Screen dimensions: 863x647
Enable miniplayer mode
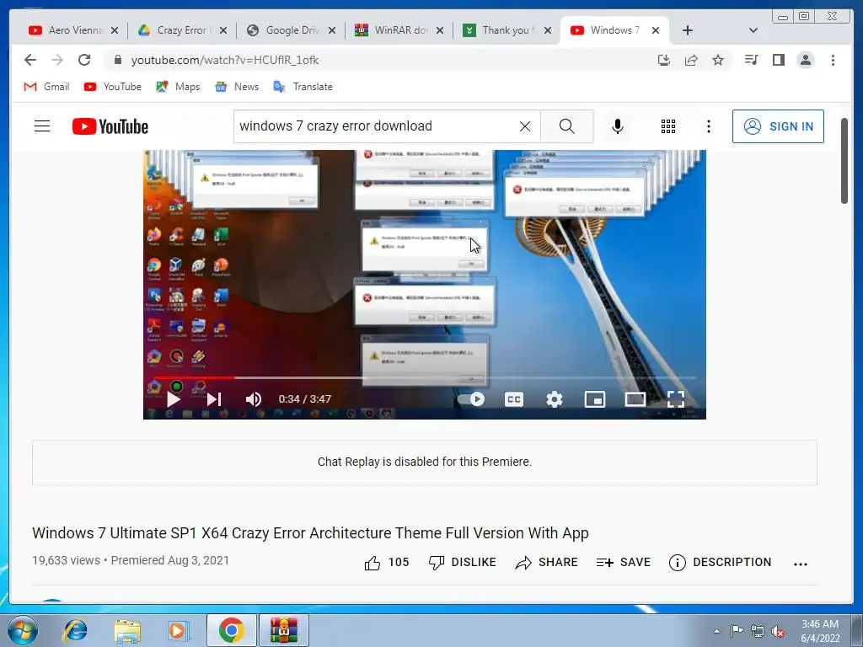[x=595, y=399]
